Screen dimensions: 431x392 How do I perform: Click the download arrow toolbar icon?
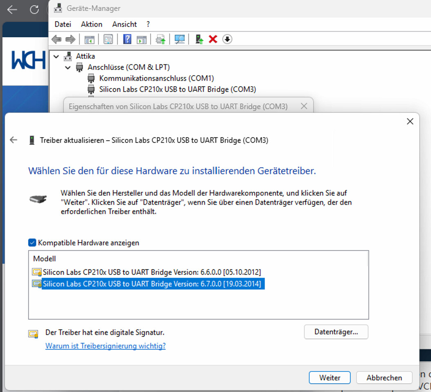point(227,39)
